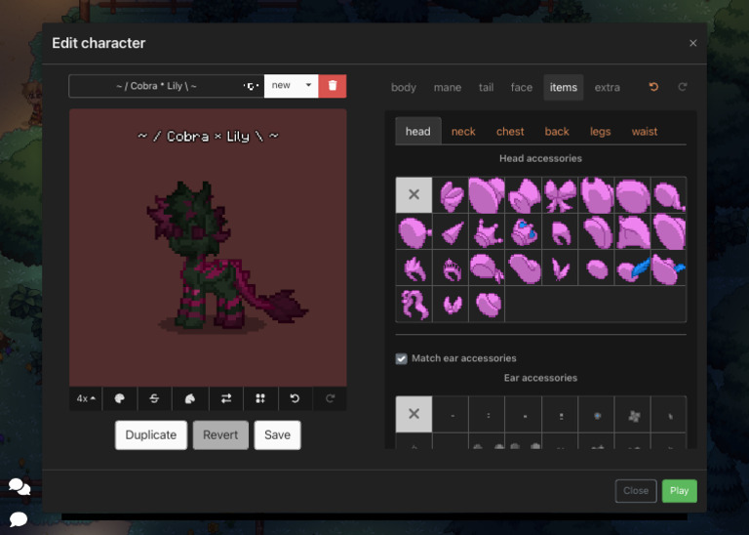Select the small hat with blue feather
This screenshot has width=749, height=535.
coord(632,268)
